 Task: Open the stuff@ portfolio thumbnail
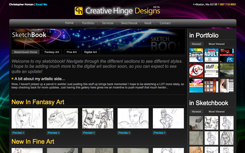pyautogui.click(x=211, y=71)
